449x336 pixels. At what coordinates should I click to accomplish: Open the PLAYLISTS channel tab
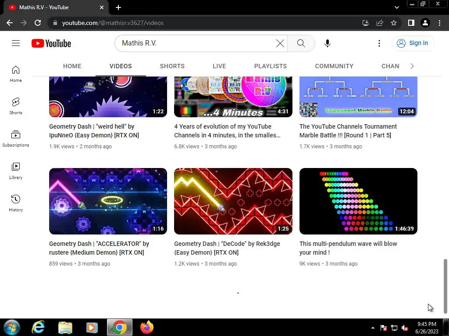pos(270,66)
